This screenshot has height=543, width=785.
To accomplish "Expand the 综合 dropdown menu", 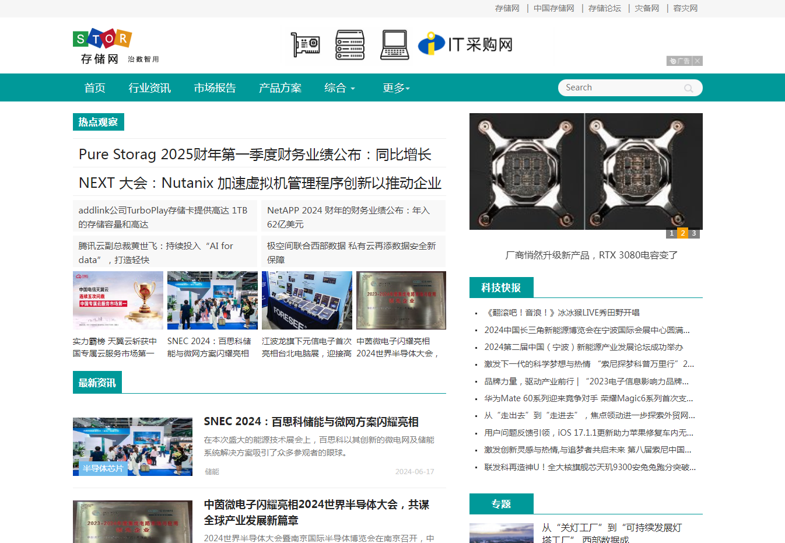I will pos(340,87).
